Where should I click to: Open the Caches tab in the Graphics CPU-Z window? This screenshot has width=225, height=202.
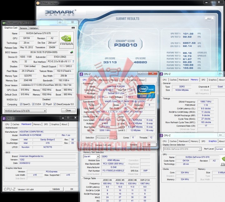click(173, 141)
